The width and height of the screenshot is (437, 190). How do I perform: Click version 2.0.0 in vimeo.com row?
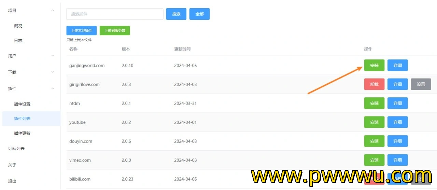pos(126,160)
